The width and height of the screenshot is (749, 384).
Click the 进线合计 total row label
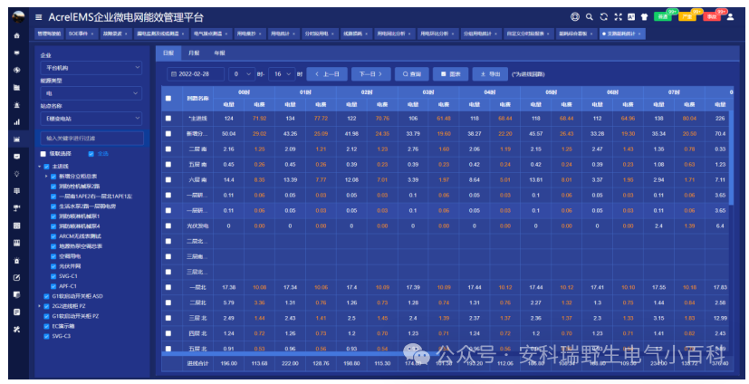tap(197, 363)
